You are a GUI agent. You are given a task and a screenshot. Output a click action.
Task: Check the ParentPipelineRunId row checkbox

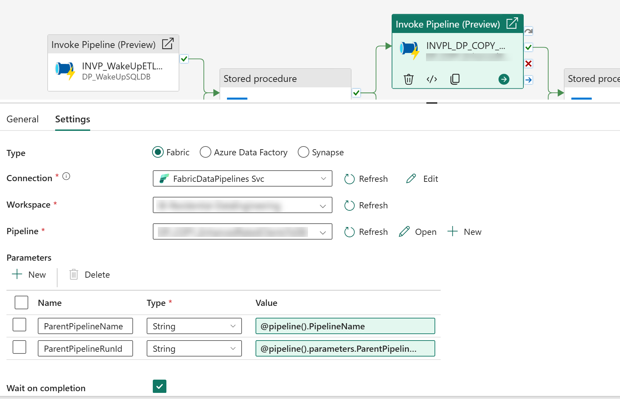[x=19, y=347]
